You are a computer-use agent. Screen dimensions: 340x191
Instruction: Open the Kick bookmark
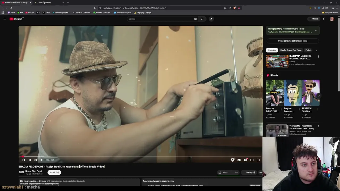(20, 12)
